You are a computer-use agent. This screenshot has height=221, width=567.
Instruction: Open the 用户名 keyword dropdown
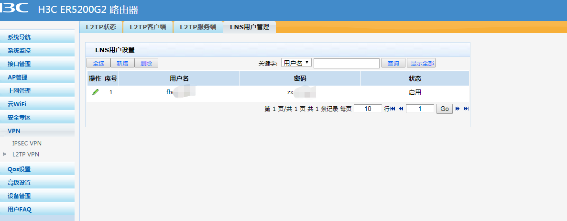296,63
